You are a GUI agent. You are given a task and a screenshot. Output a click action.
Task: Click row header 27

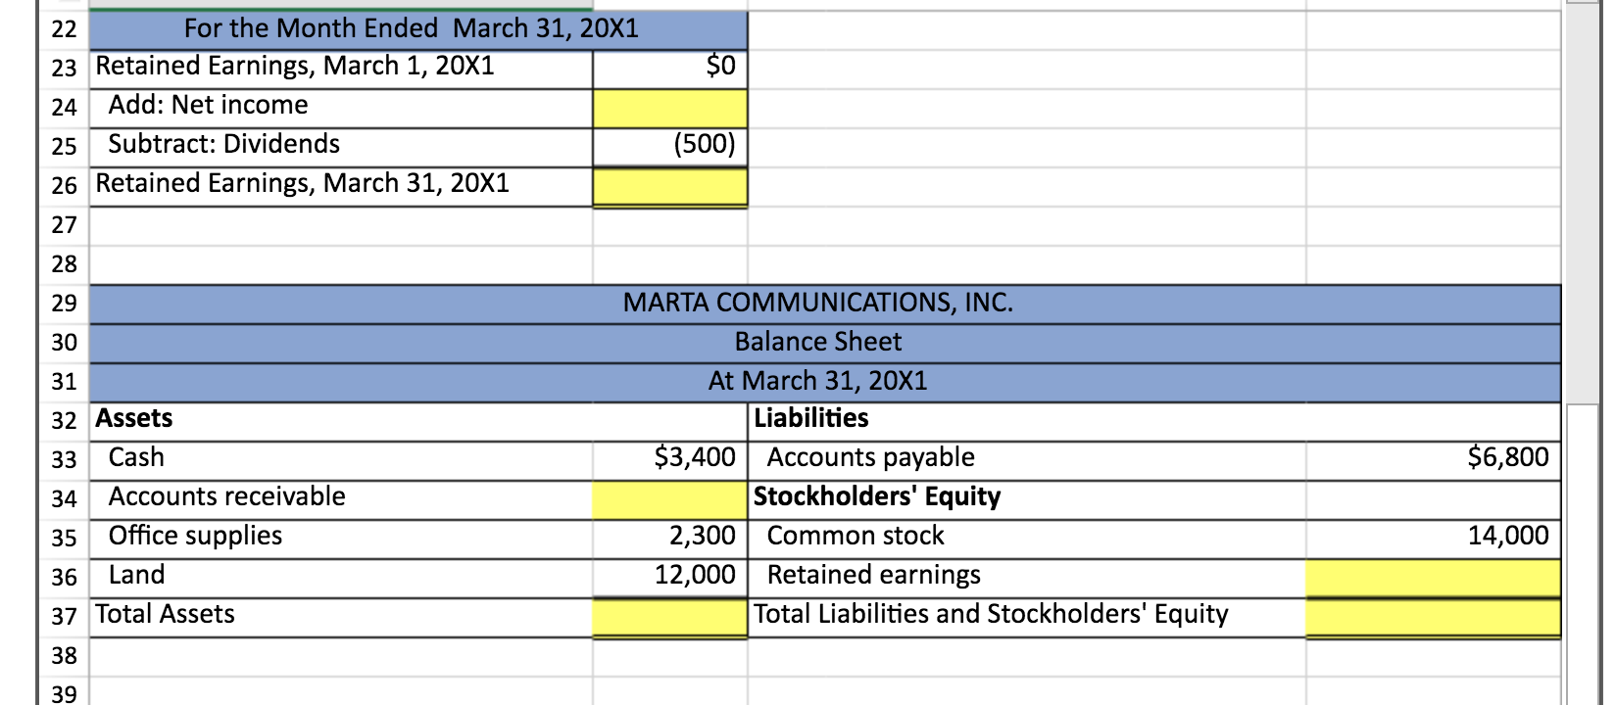coord(64,225)
